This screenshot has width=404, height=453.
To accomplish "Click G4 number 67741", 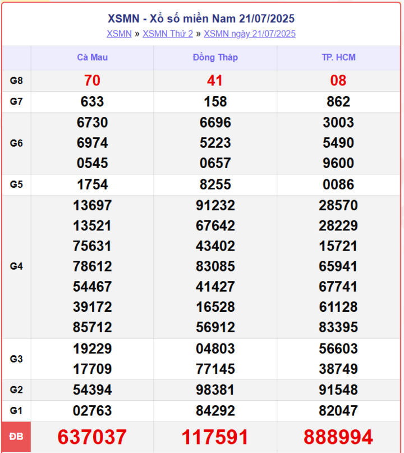I will click(338, 287).
